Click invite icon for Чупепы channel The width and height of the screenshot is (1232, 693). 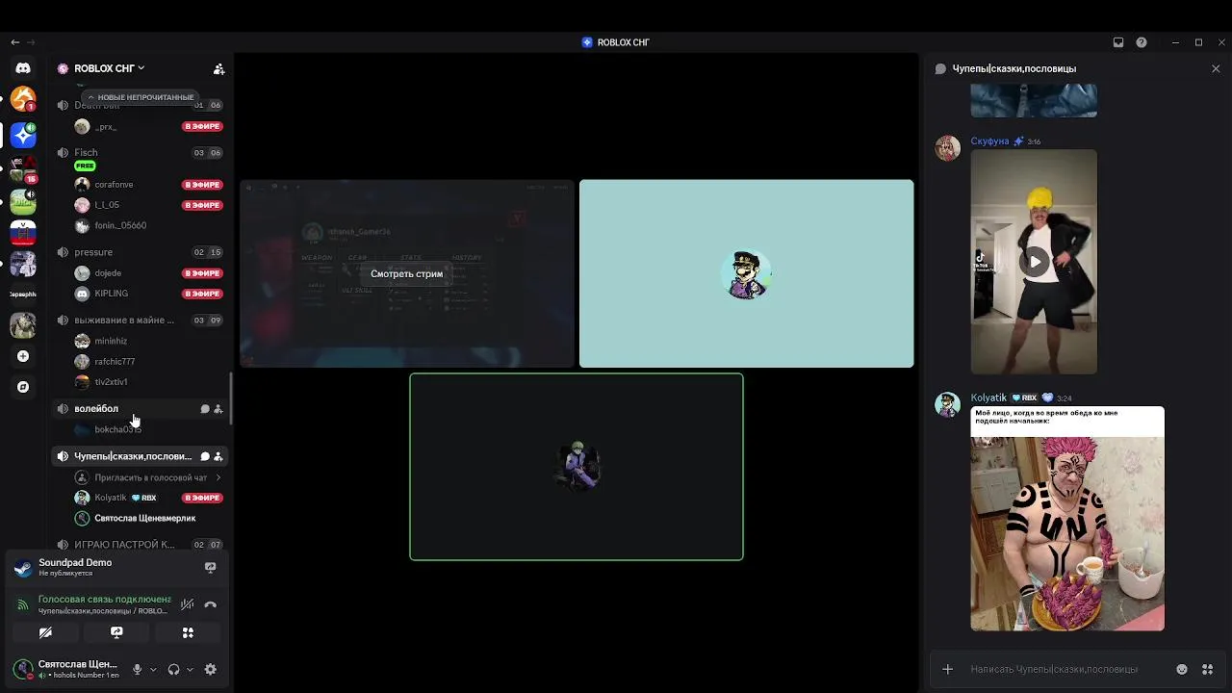218,456
